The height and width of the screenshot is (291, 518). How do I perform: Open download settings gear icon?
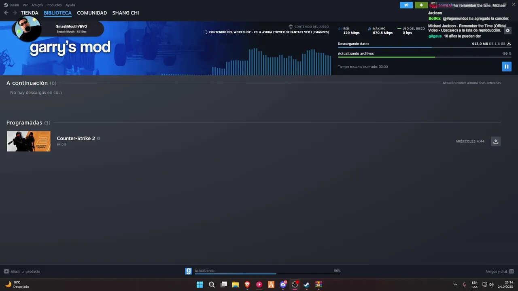tap(507, 31)
